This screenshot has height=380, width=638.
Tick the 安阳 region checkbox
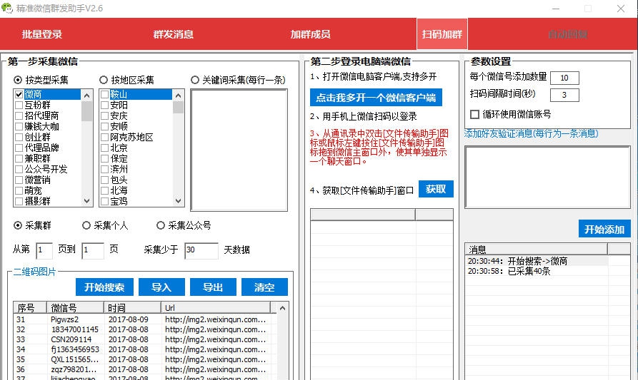104,105
